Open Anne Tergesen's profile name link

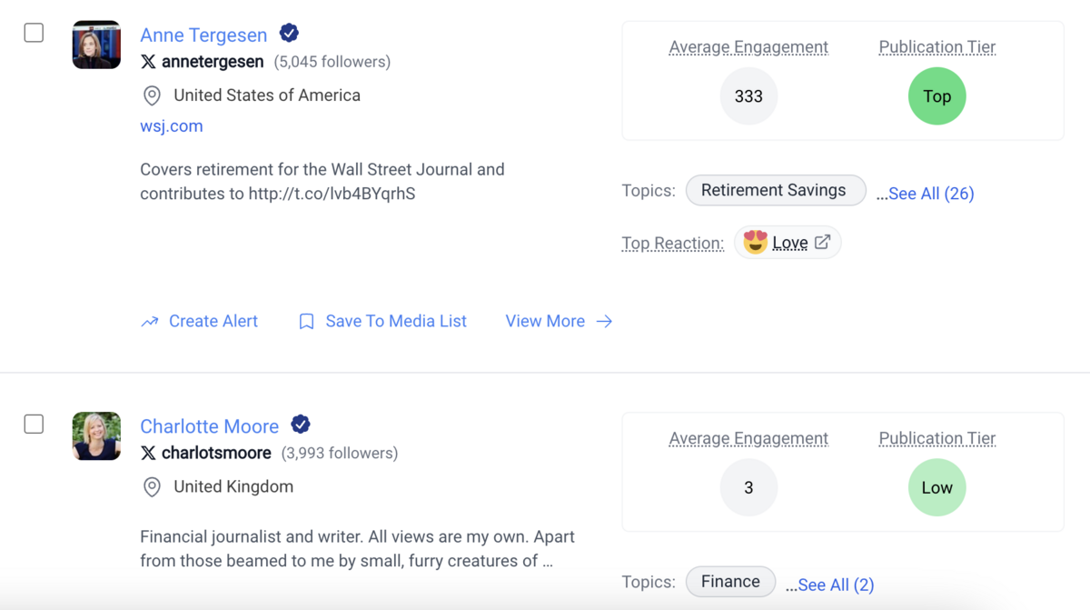pos(203,35)
